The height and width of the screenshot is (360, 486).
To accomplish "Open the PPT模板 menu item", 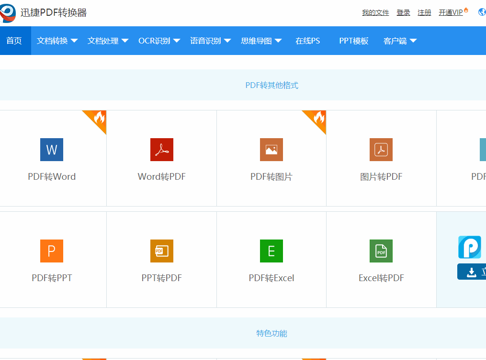I will pos(354,41).
